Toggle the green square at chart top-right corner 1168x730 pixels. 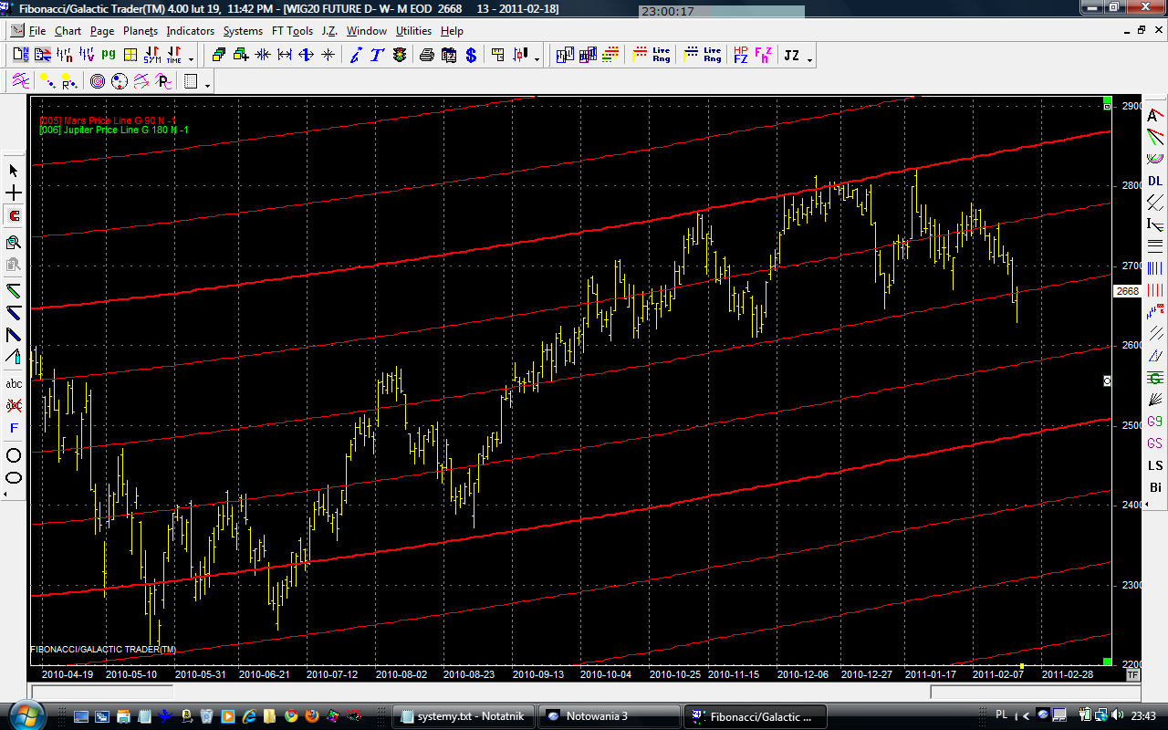pos(1107,100)
